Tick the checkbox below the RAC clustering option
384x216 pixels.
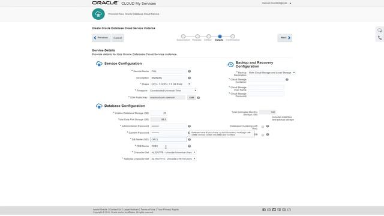[x=263, y=135]
